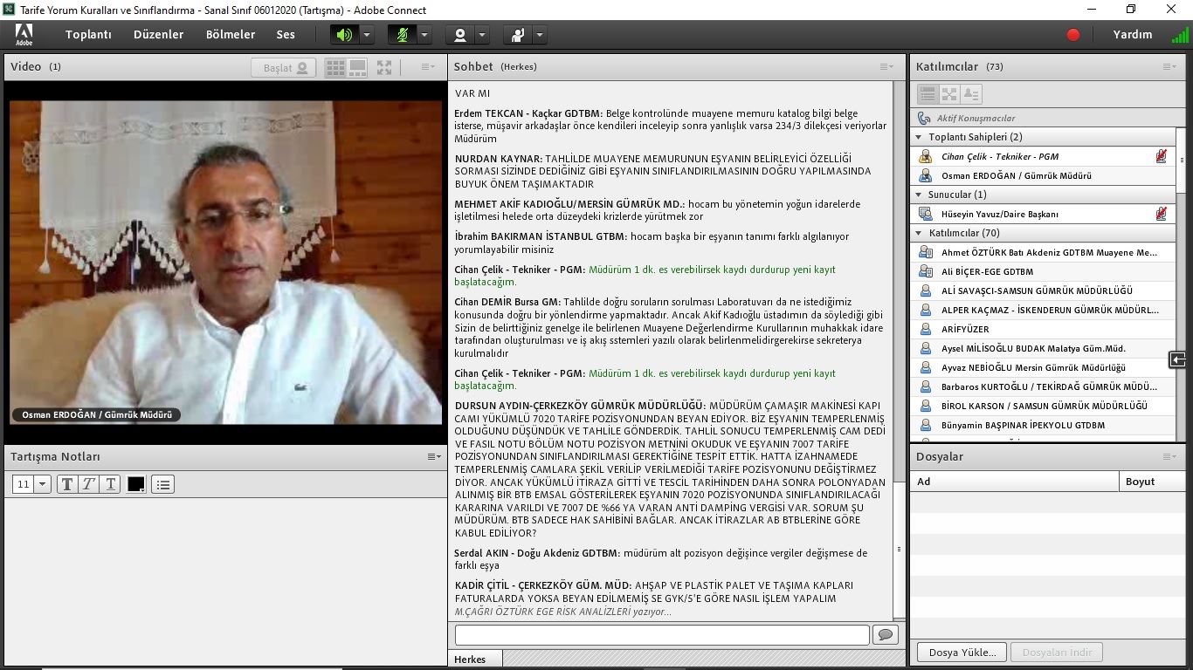Click the muted microphone icon
This screenshot has width=1193, height=670.
point(403,35)
